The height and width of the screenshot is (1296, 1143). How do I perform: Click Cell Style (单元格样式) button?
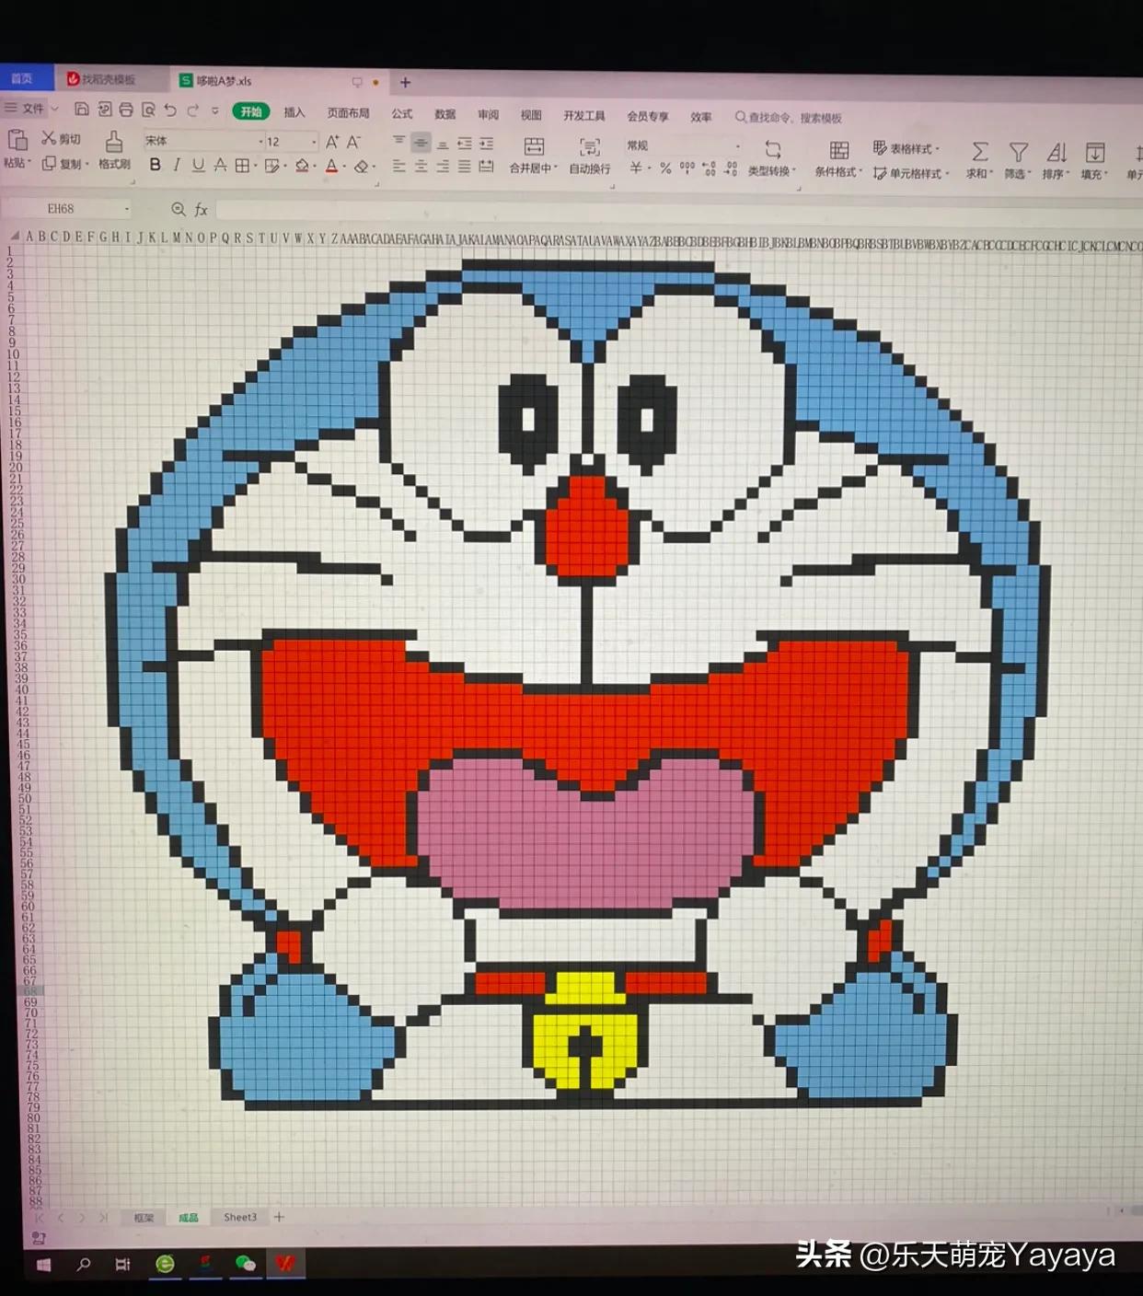[x=911, y=172]
